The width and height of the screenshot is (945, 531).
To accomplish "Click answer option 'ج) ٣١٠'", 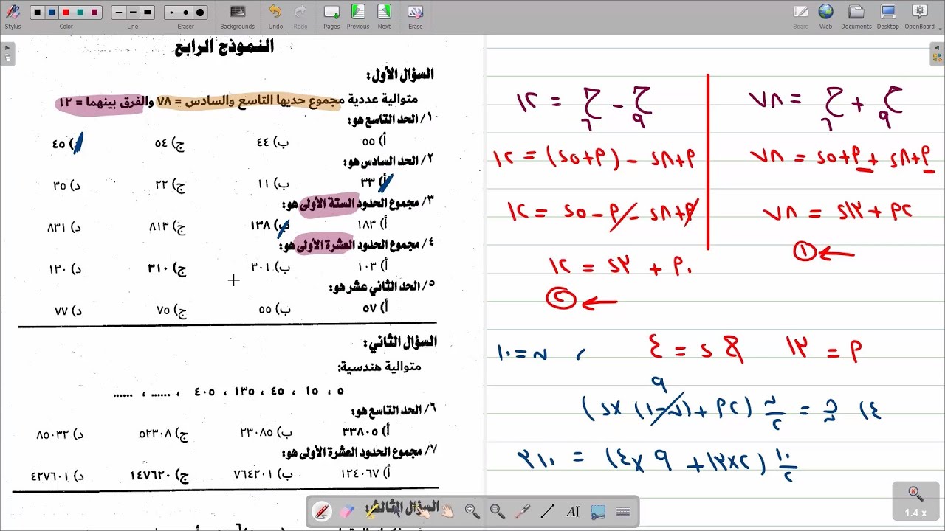I will pos(167,268).
